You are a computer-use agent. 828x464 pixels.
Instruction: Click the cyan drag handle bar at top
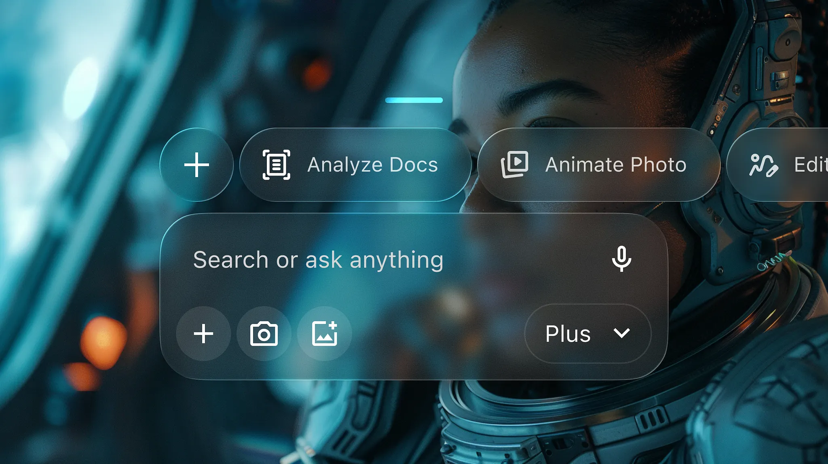tap(414, 100)
